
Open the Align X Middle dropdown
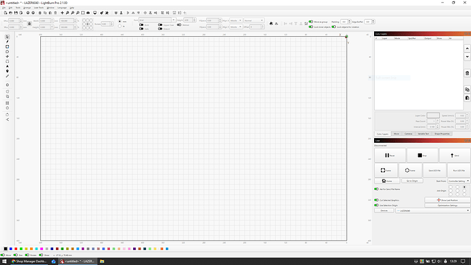(x=235, y=20)
